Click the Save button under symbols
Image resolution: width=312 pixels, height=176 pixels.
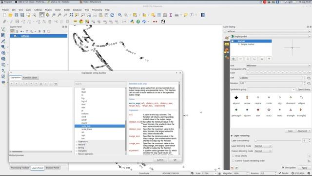290,131
